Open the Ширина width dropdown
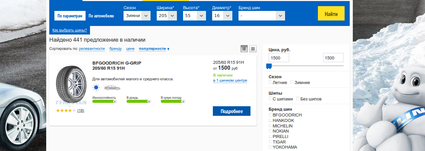Image resolution: width=425 pixels, height=151 pixels. click(x=167, y=16)
